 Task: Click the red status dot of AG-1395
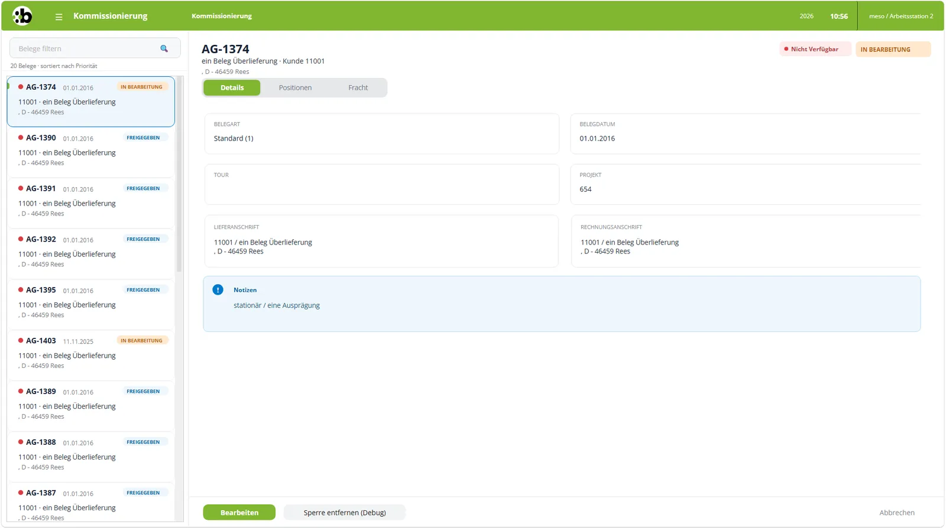(21, 290)
